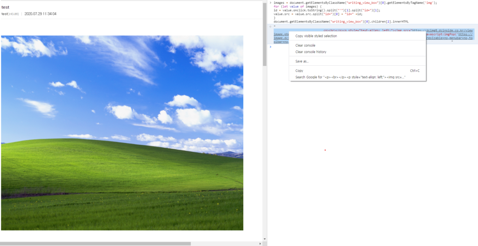Click the scroll-down arrow of page scrollbar

click(x=265, y=239)
